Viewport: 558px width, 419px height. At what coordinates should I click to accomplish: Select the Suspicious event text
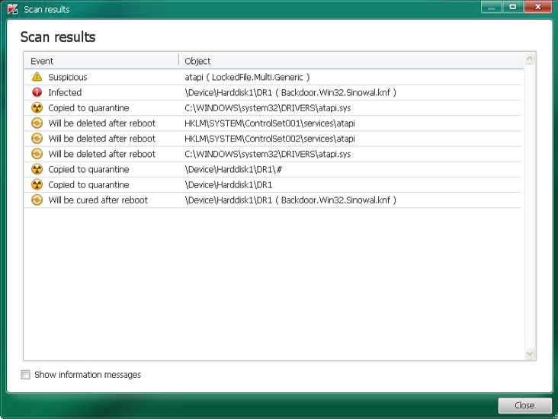tap(68, 77)
